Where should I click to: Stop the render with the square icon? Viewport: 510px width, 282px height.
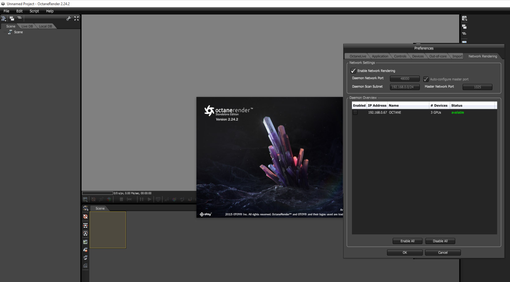click(121, 199)
